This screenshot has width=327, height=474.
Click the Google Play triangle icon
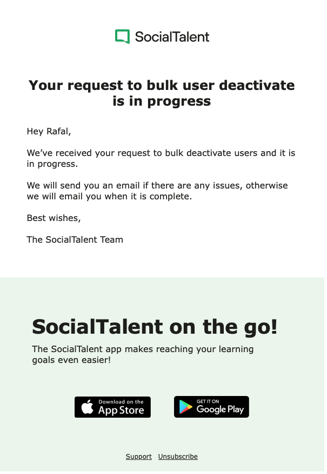point(186,407)
